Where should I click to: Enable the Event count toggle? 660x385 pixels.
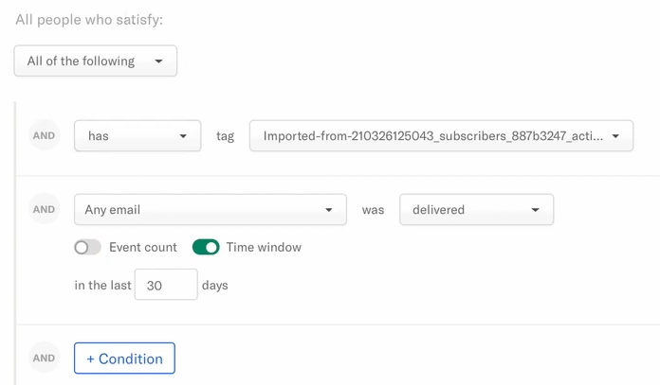pyautogui.click(x=87, y=247)
